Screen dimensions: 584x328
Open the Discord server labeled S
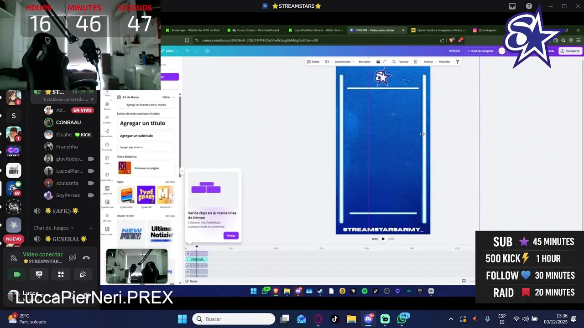[x=14, y=116]
